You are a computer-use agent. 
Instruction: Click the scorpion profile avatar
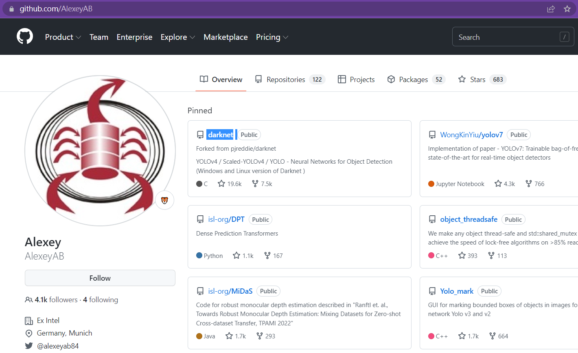[100, 151]
